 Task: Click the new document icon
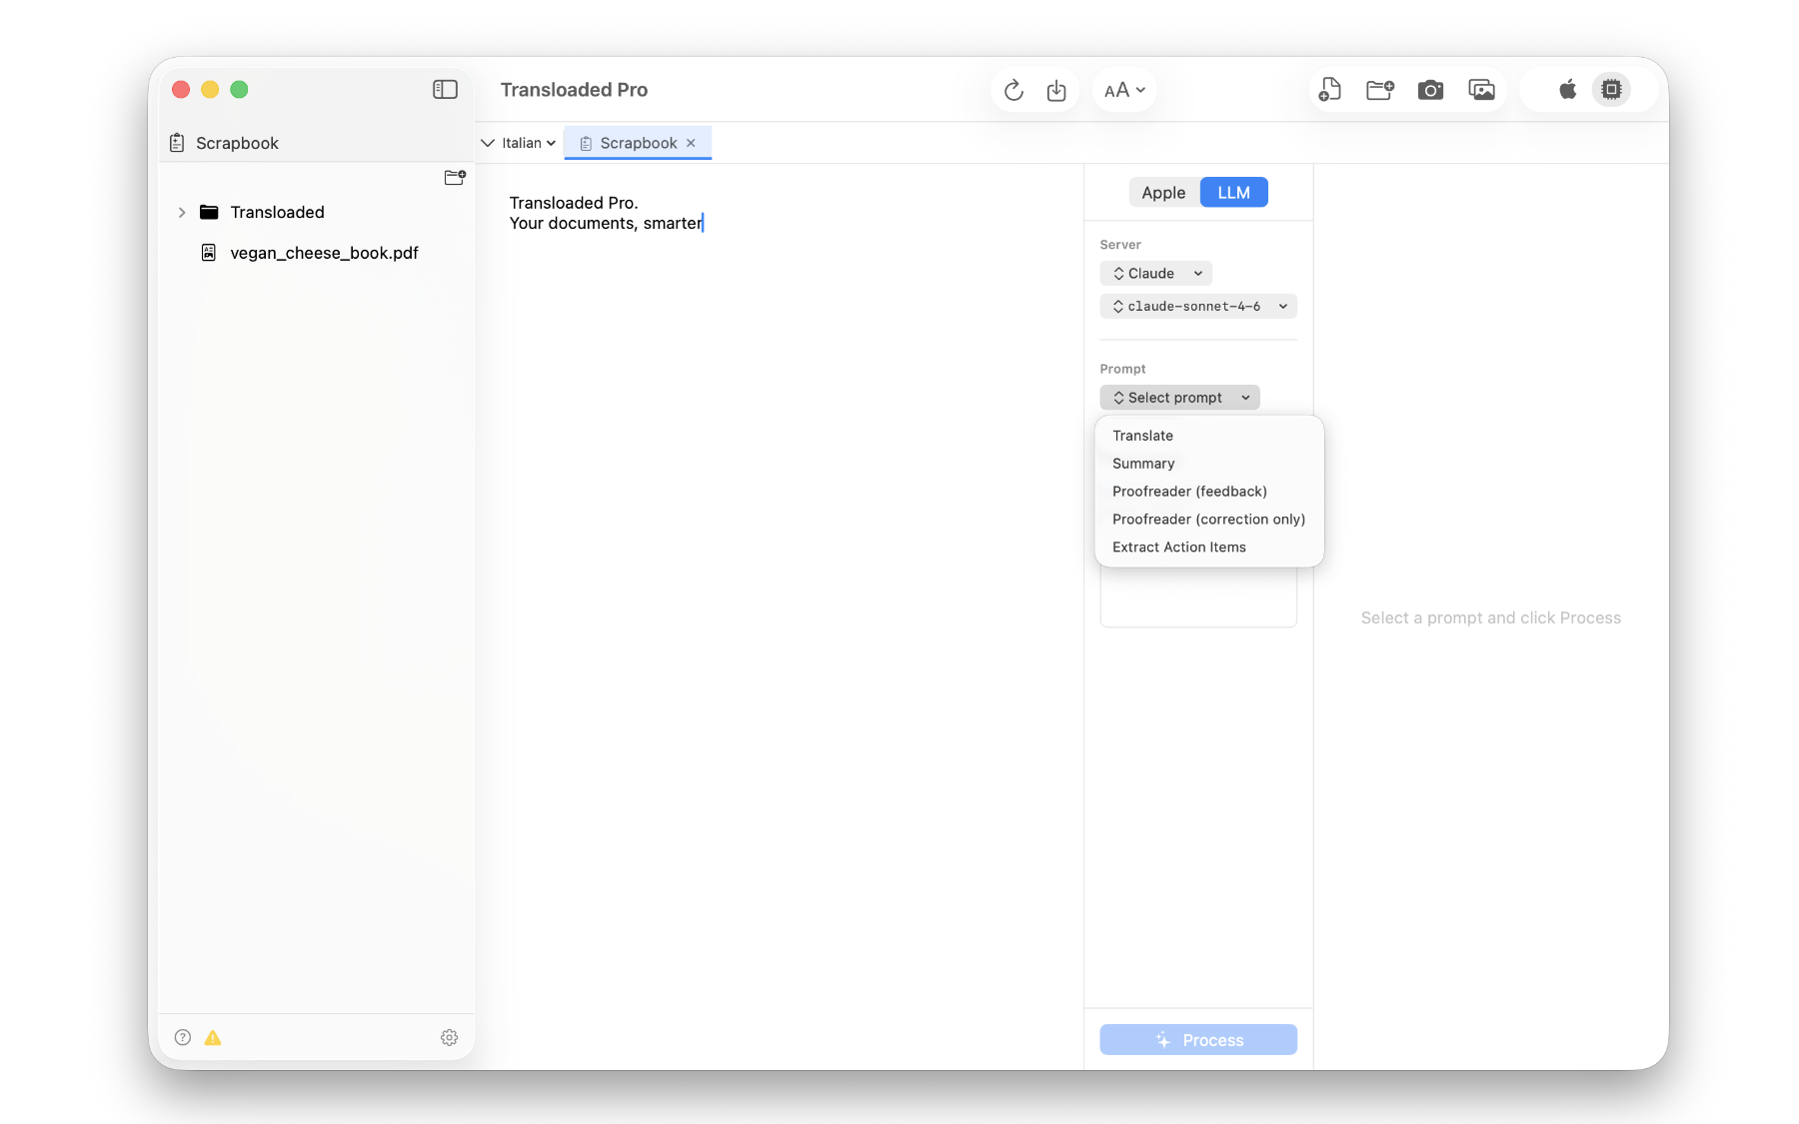pyautogui.click(x=1329, y=90)
